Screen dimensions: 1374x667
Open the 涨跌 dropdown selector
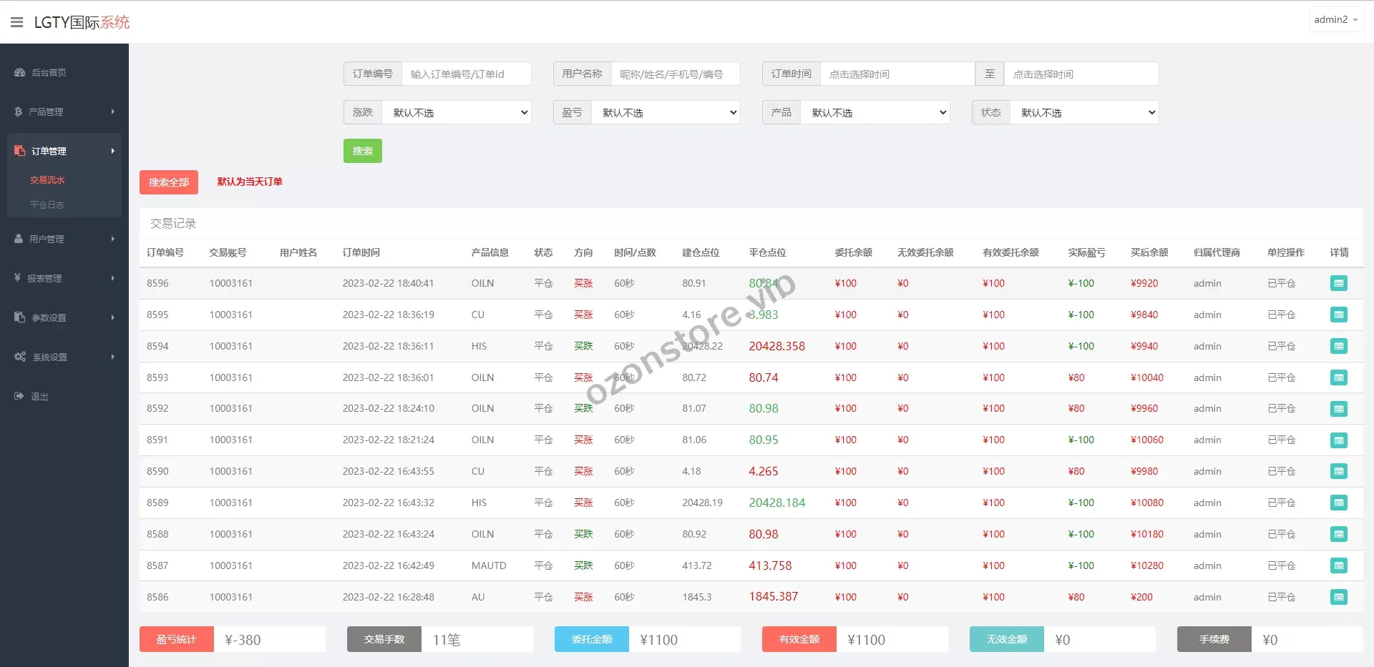click(457, 112)
